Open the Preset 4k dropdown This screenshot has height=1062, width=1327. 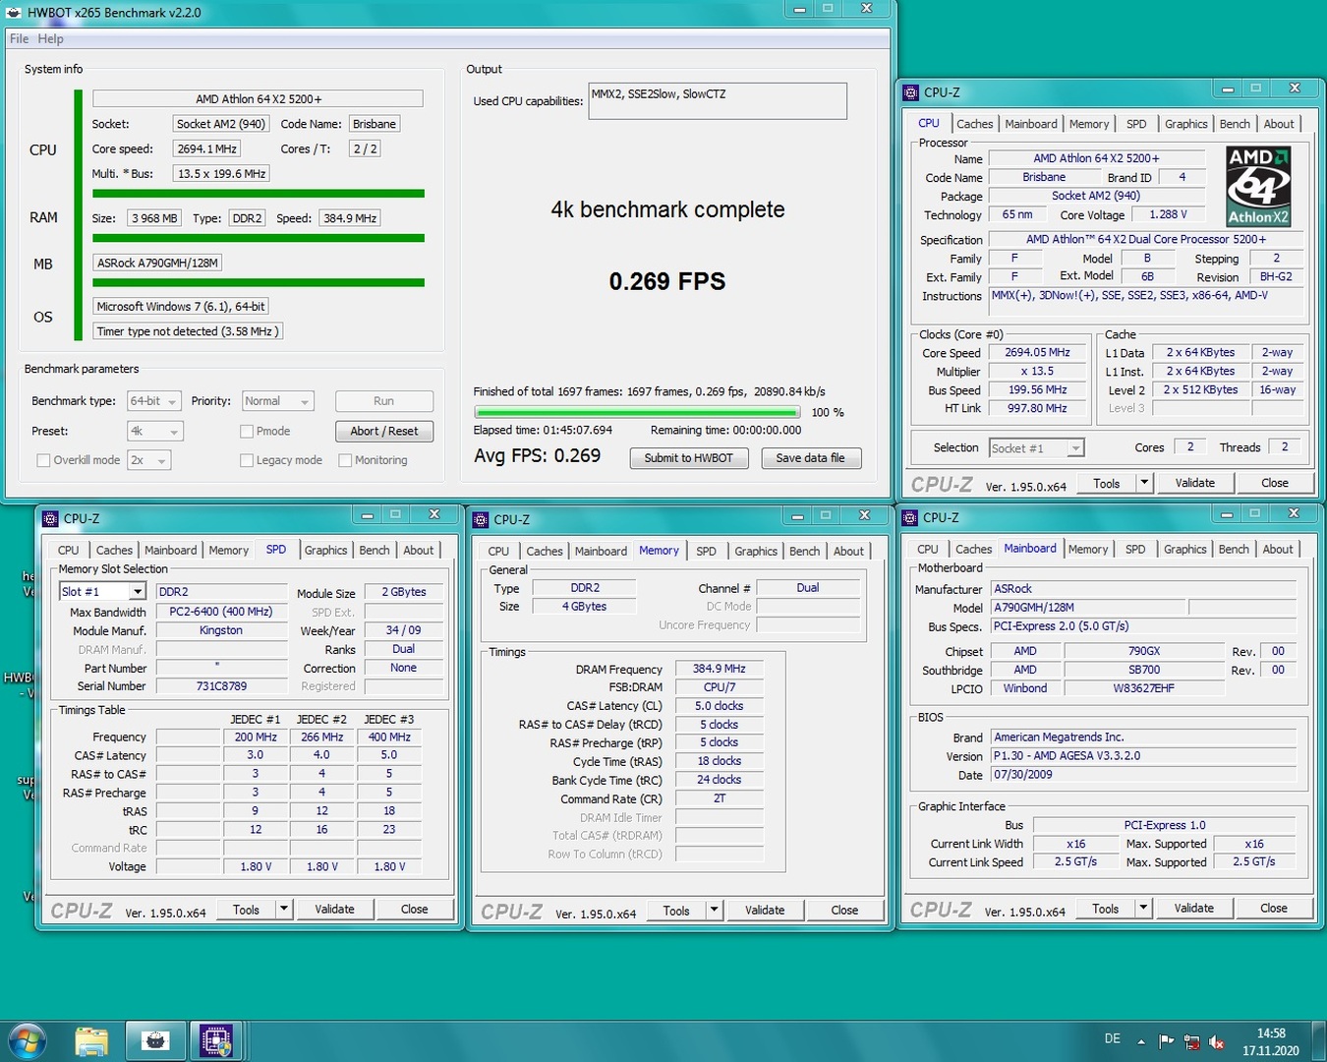(154, 432)
